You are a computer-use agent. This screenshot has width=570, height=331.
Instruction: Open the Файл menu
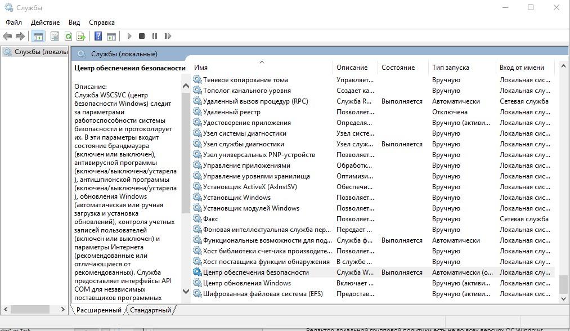(x=14, y=23)
